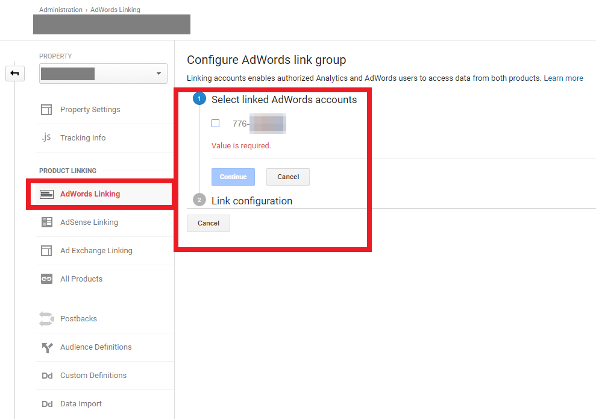Viewport: 596px width, 419px height.
Task: Click the Link configuration step heading
Action: pos(252,201)
